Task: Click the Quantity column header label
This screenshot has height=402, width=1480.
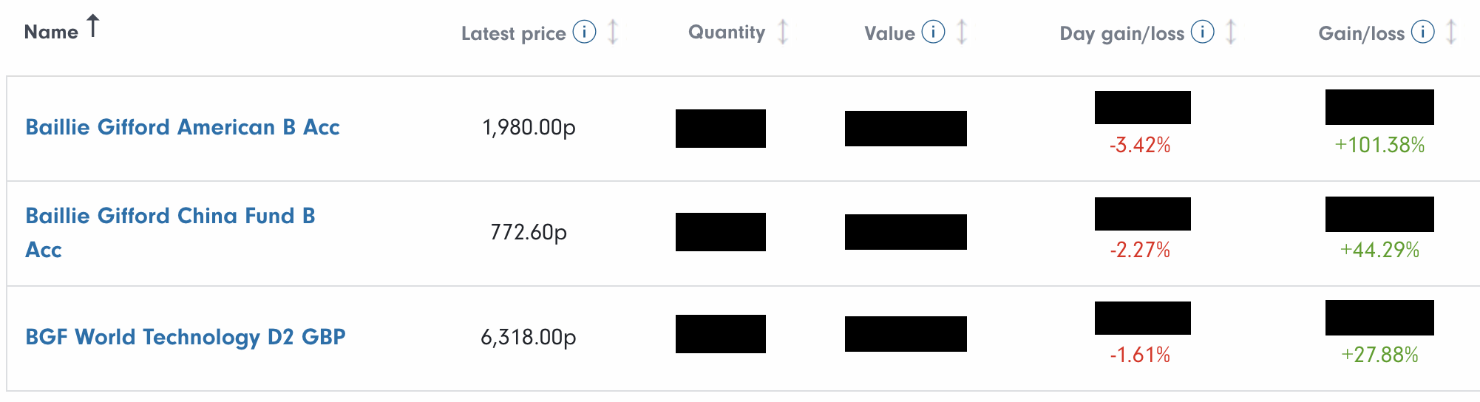Action: (x=727, y=33)
